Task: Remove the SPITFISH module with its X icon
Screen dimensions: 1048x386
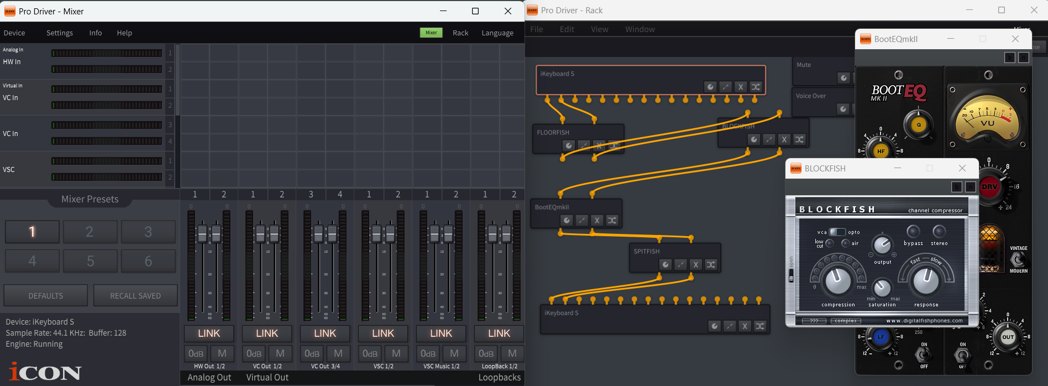Action: click(x=696, y=264)
